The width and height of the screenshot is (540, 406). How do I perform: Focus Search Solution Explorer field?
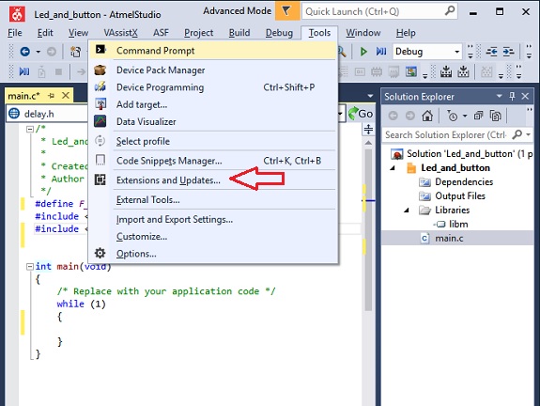[446, 134]
